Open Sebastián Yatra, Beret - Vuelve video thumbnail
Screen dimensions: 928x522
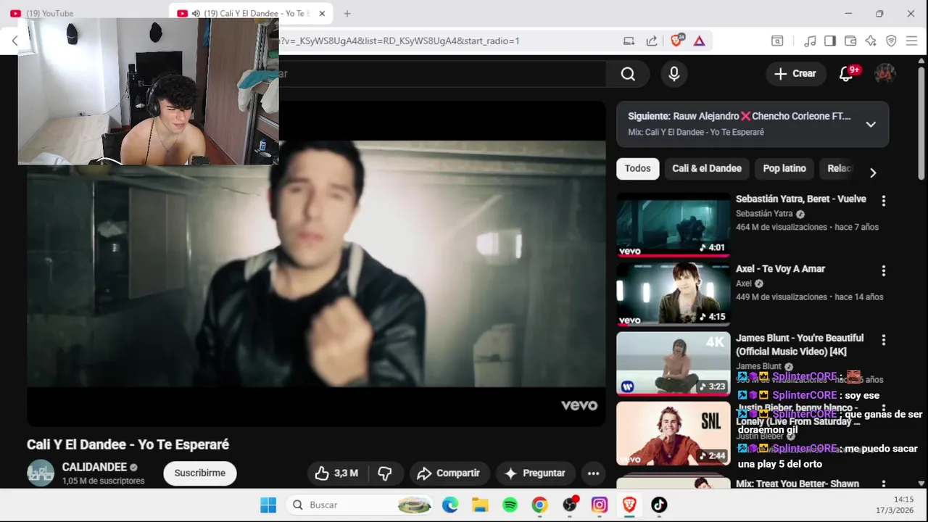click(674, 224)
